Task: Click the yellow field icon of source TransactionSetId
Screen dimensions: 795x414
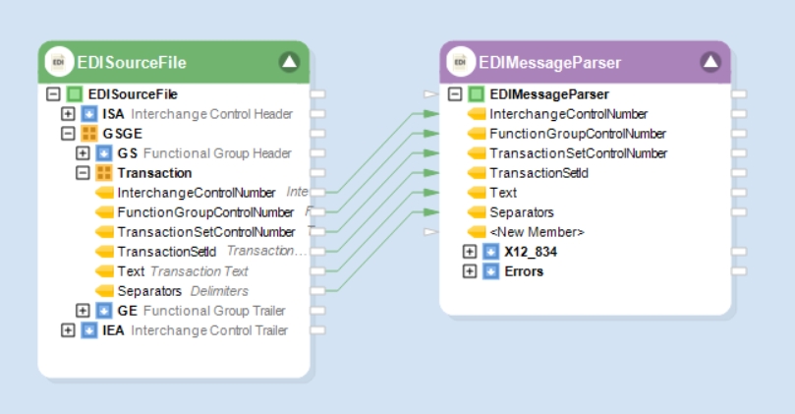Action: coord(104,252)
